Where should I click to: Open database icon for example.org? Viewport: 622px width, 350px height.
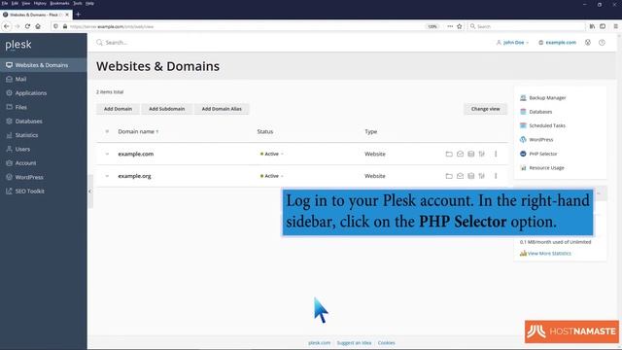[470, 176]
